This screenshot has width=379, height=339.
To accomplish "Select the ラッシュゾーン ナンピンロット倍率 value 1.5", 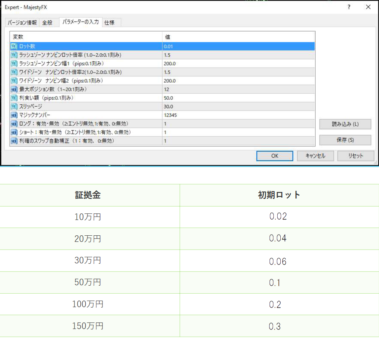I will [x=238, y=55].
